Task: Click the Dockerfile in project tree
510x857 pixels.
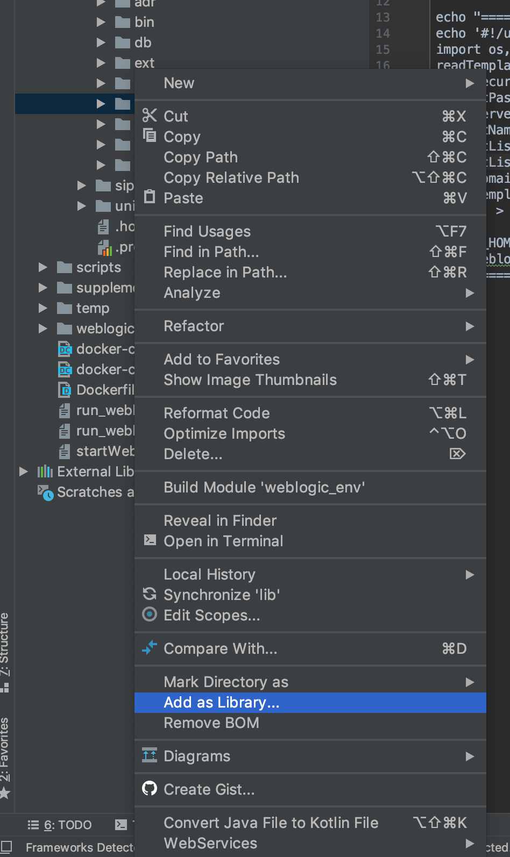Action: 104,390
